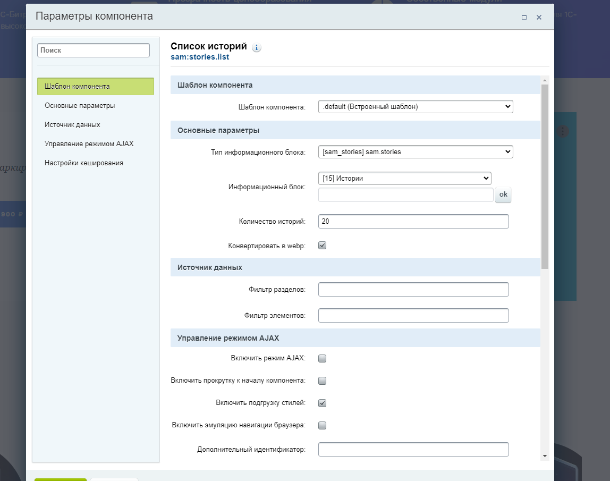Toggle Включить подгрузку стилей checkbox
This screenshot has height=481, width=610.
[x=322, y=403]
